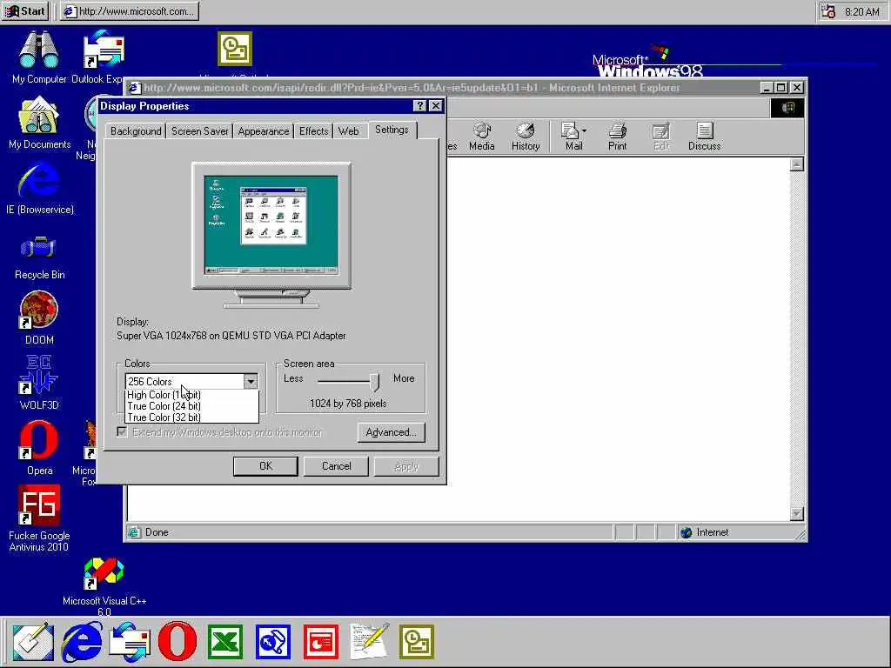The height and width of the screenshot is (668, 891).
Task: Open Mail button dropdown arrow in IE
Action: (584, 131)
